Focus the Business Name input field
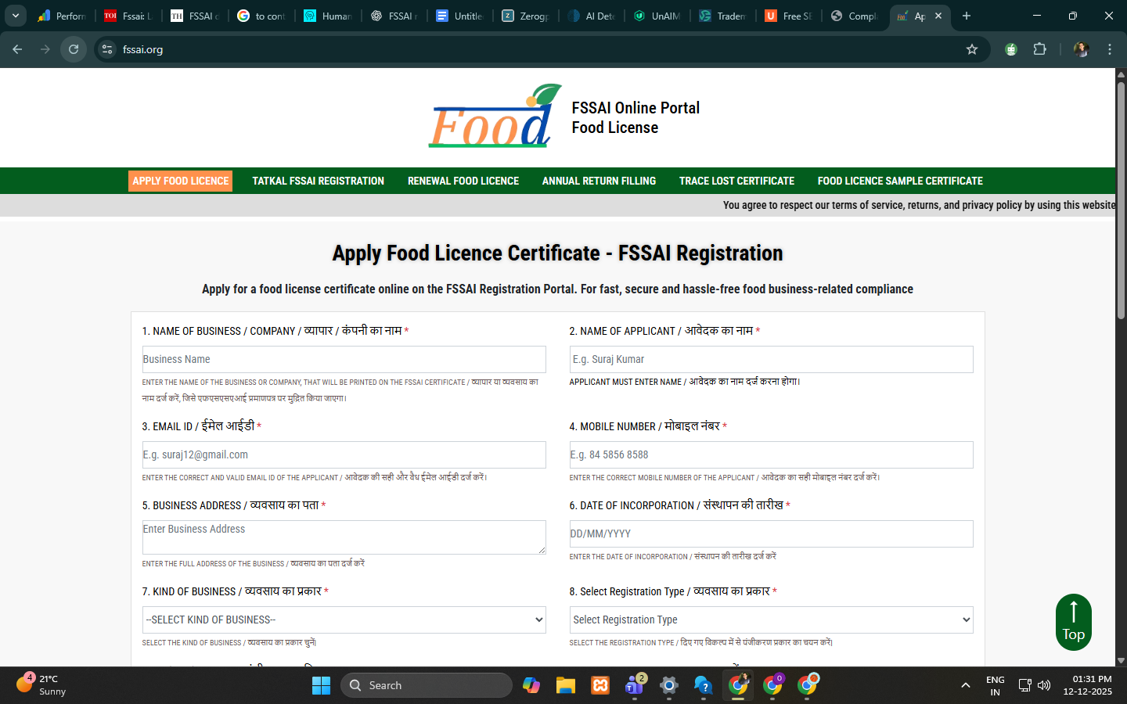This screenshot has height=704, width=1127. pos(344,359)
